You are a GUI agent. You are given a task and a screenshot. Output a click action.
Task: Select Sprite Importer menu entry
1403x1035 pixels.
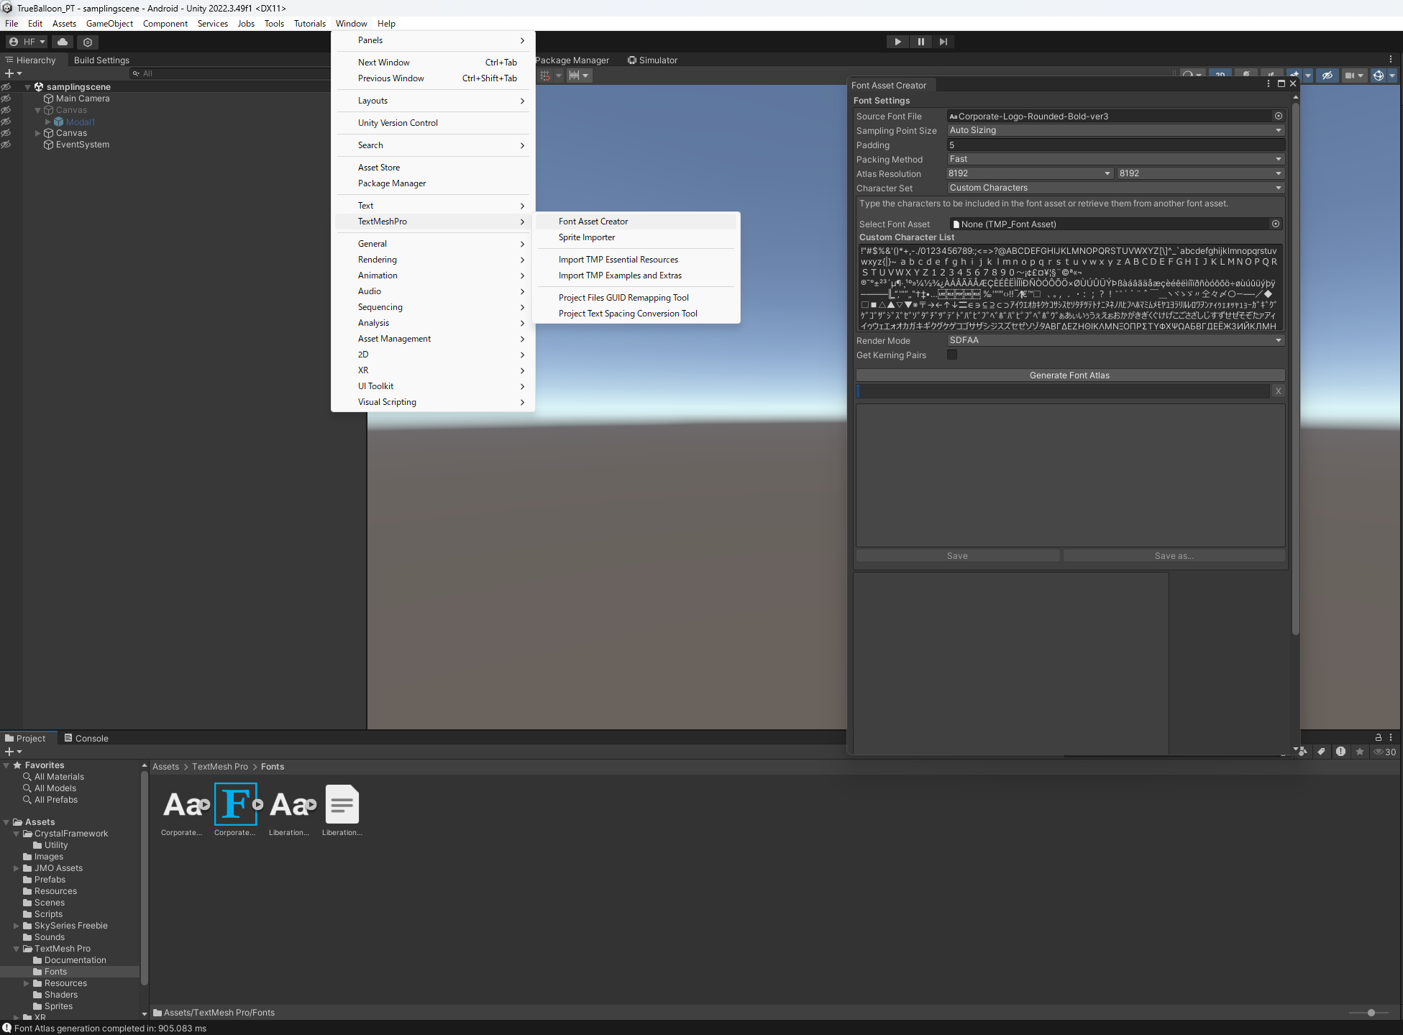587,237
